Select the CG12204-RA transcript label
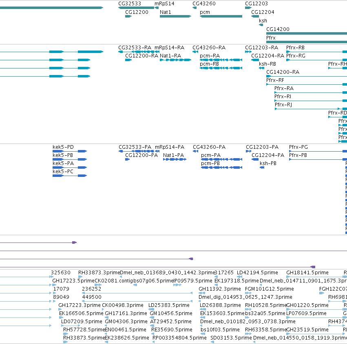The width and height of the screenshot is (347, 344). coord(267,56)
